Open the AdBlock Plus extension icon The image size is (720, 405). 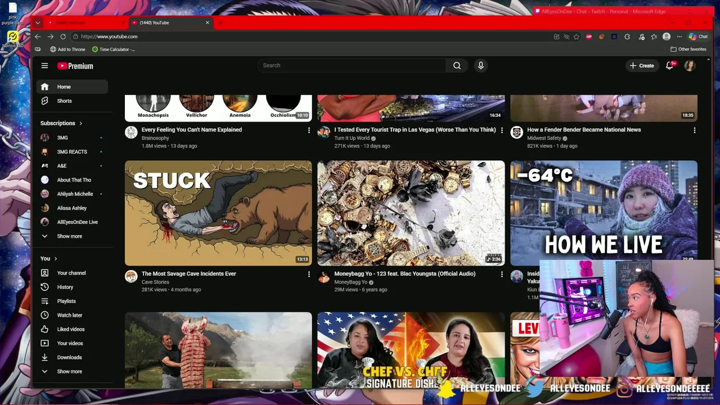pos(589,37)
